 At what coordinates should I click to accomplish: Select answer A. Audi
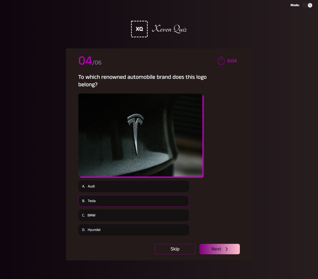point(134,186)
